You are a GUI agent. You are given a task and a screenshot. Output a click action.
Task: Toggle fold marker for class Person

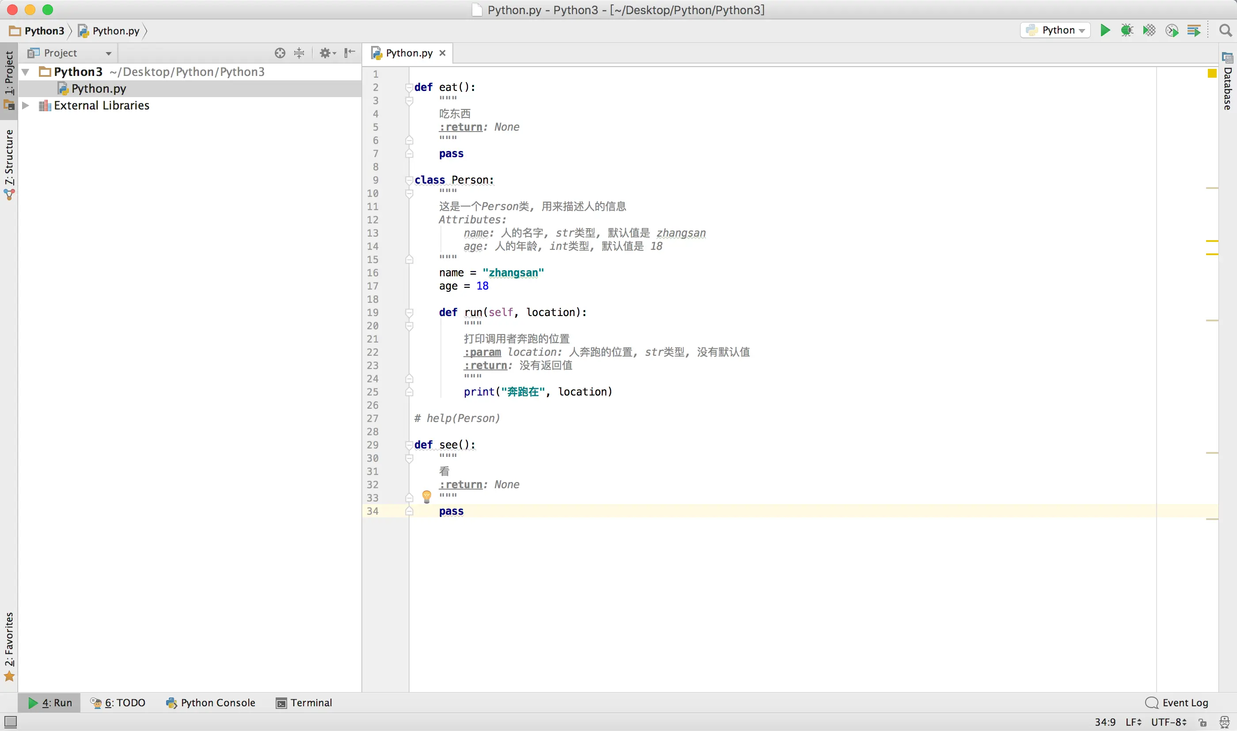[409, 180]
